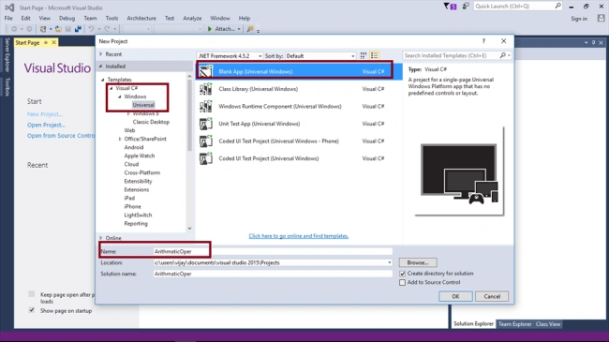Image resolution: width=609 pixels, height=342 pixels.
Task: Click the Save toolbar icon
Action: [68, 29]
